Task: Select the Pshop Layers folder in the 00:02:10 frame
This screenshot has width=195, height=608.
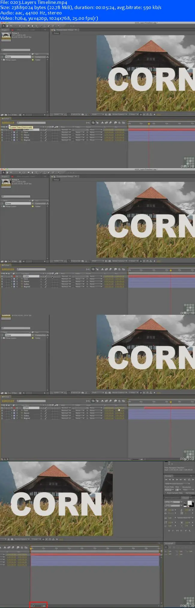Action: (x=11, y=206)
